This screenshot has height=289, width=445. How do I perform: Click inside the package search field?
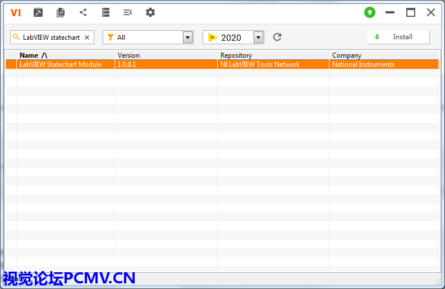(x=51, y=38)
